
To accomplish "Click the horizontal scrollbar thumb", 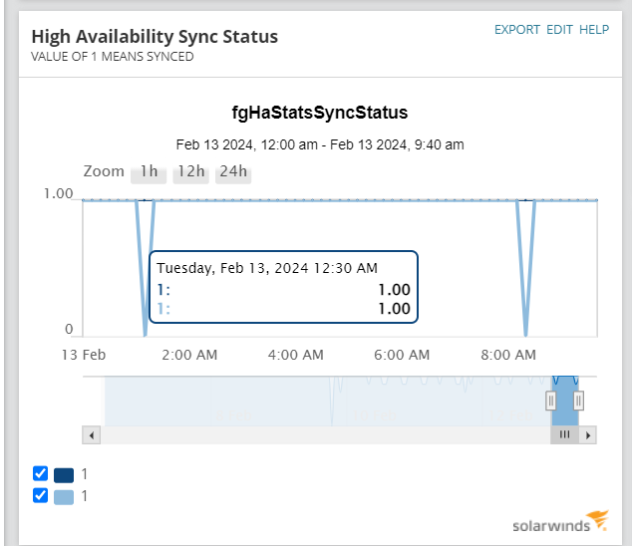I will click(x=564, y=434).
